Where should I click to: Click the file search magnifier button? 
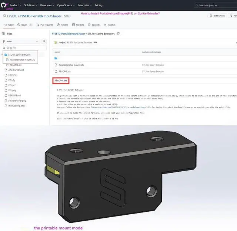point(44,41)
